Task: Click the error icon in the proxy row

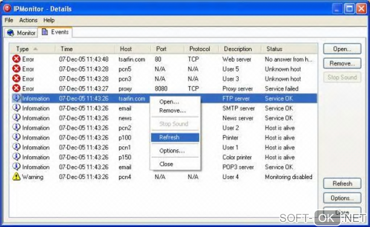Action: 16,88
